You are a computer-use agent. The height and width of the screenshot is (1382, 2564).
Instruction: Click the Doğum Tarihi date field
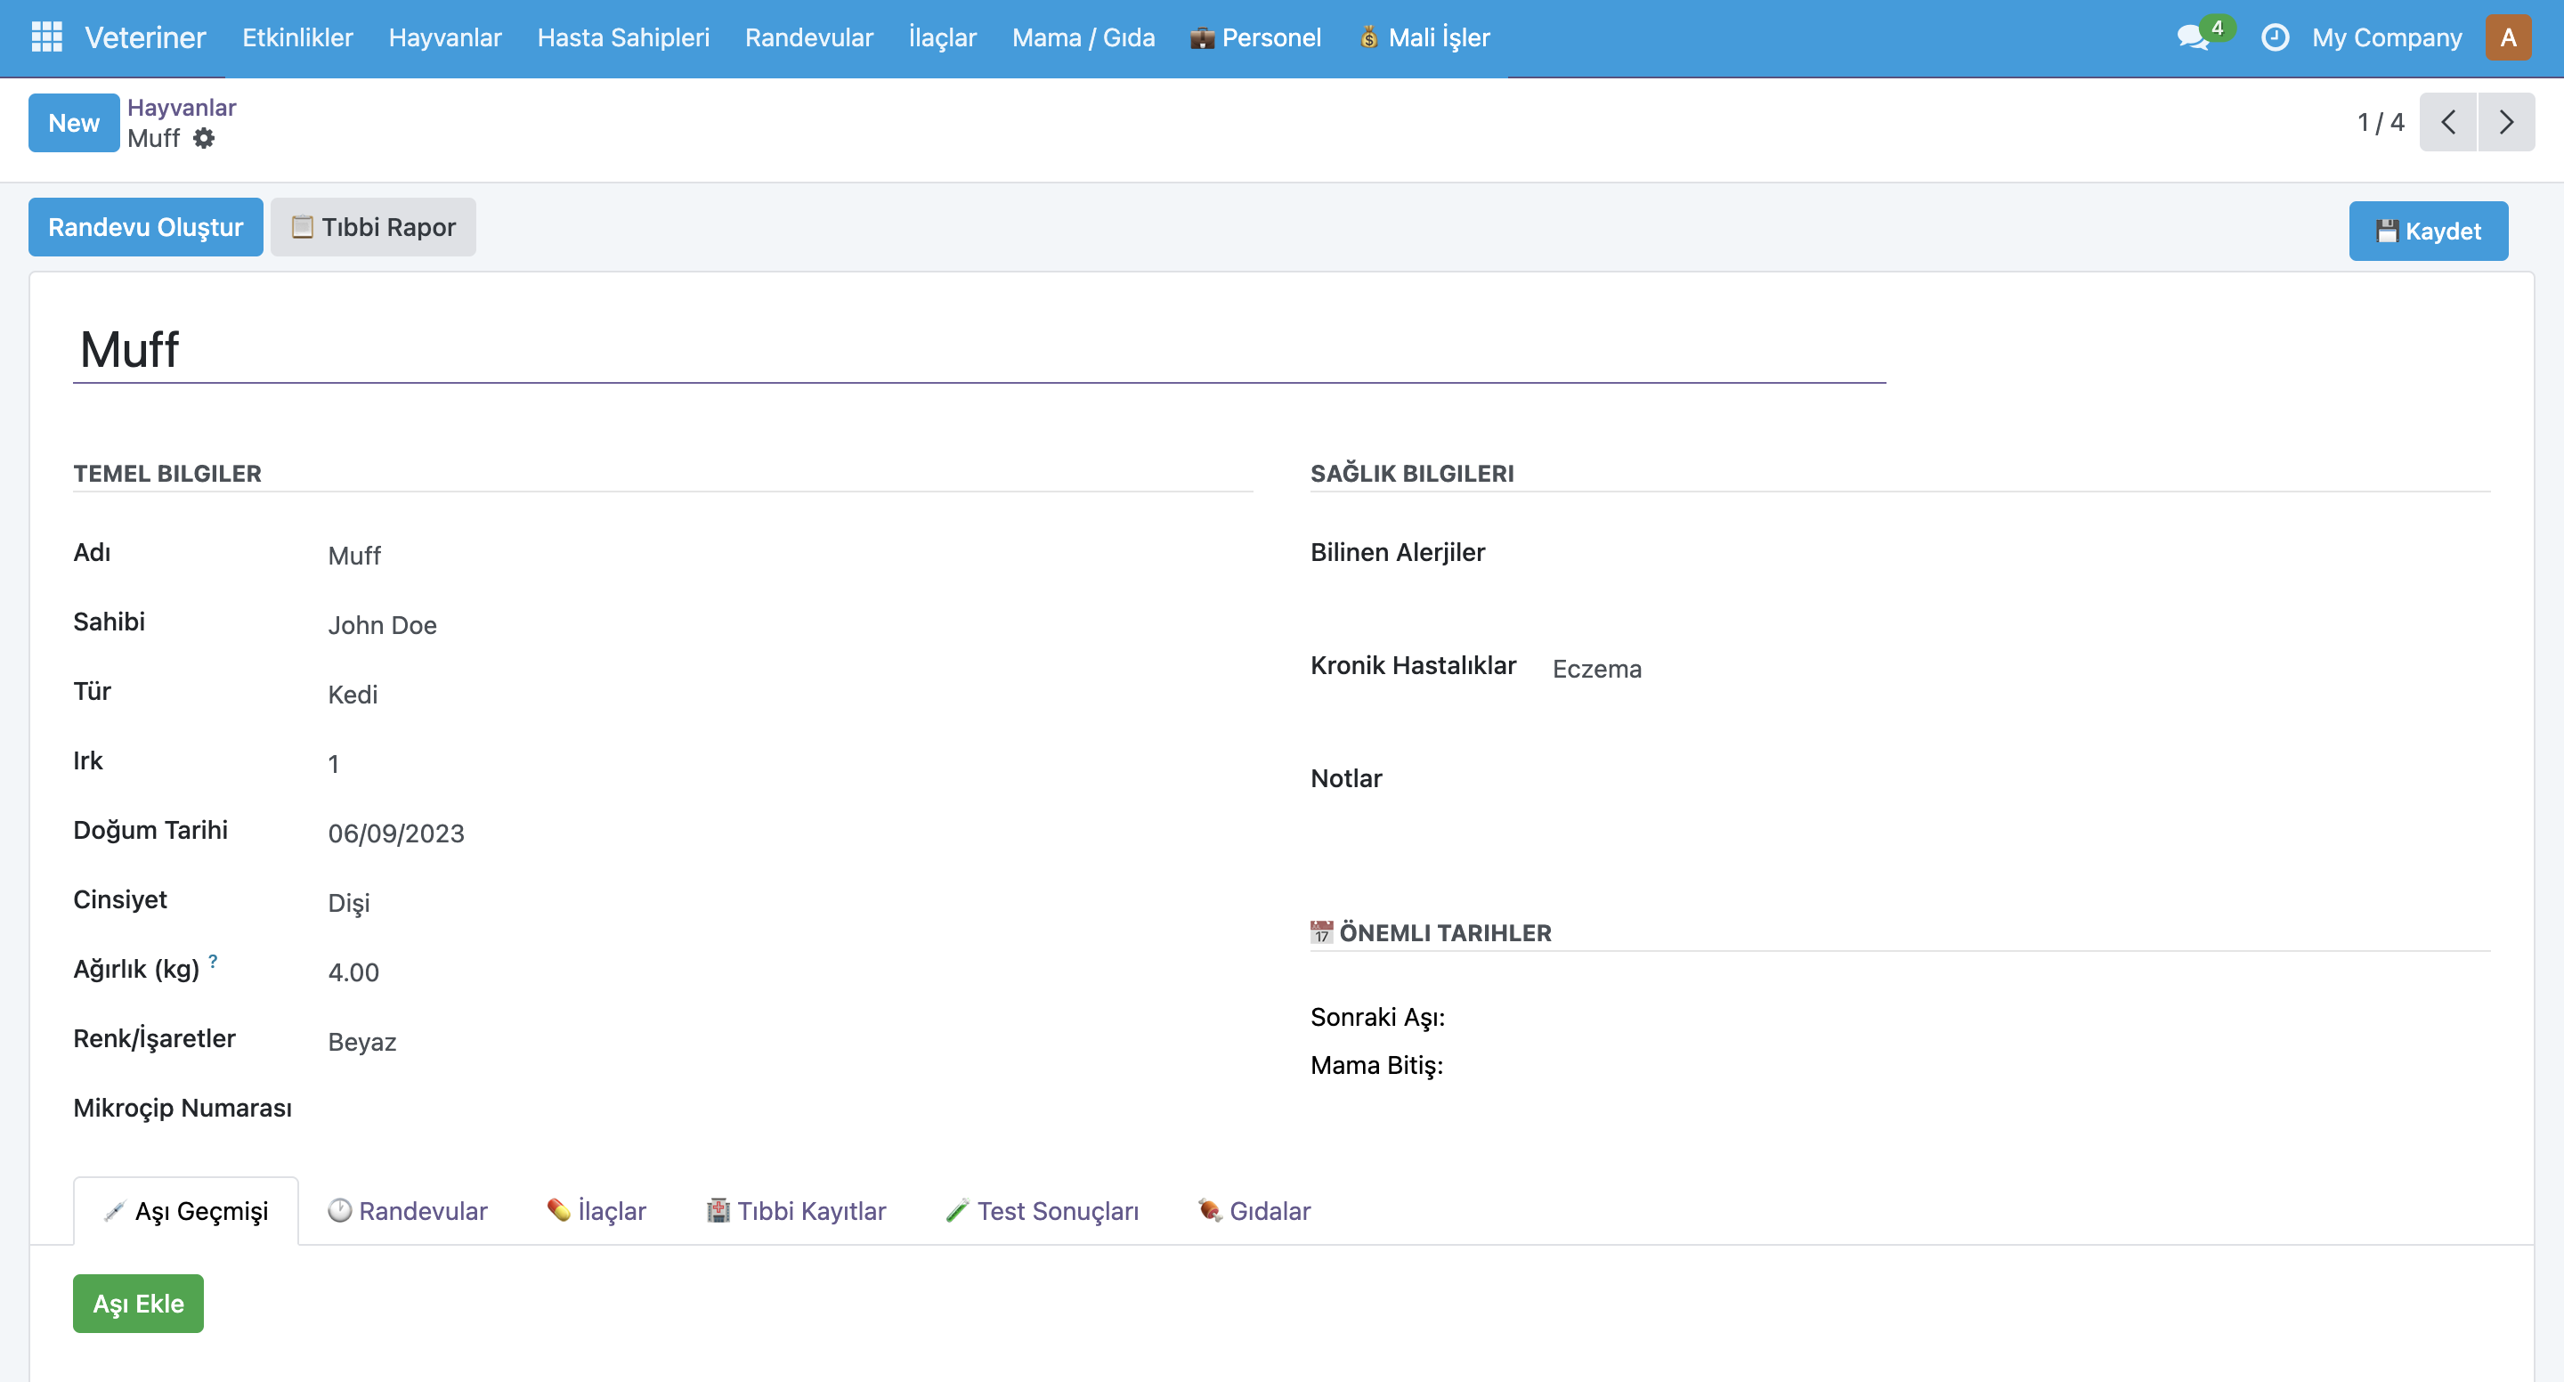(396, 833)
